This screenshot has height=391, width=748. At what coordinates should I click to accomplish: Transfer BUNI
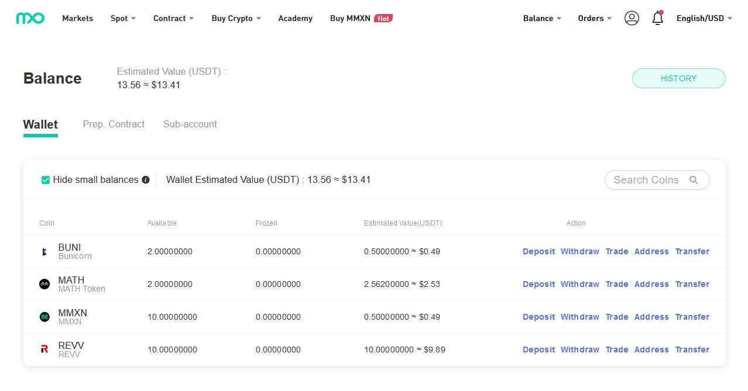point(692,251)
